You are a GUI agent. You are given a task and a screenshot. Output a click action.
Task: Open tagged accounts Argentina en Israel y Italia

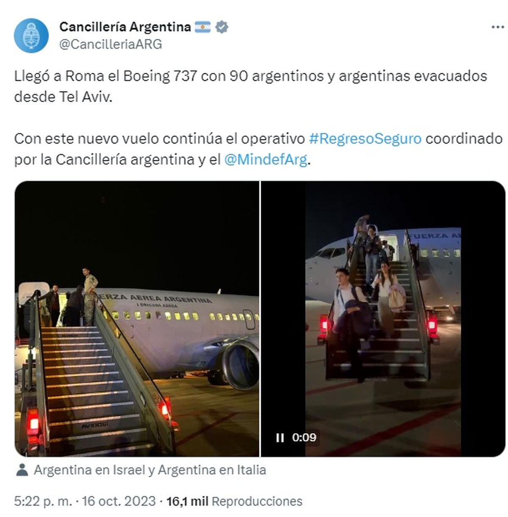click(150, 470)
